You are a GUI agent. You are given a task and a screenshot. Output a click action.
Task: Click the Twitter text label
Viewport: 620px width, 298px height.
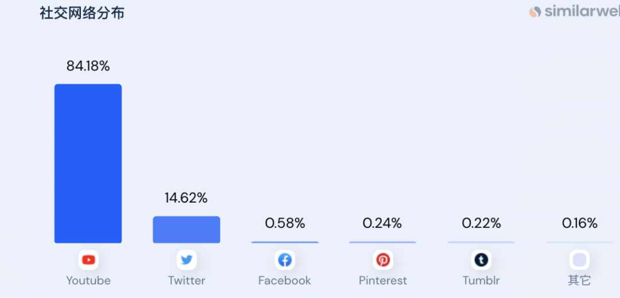187,281
